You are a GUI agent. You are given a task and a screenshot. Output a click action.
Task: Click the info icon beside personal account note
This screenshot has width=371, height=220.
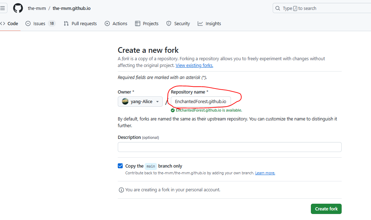pyautogui.click(x=121, y=190)
